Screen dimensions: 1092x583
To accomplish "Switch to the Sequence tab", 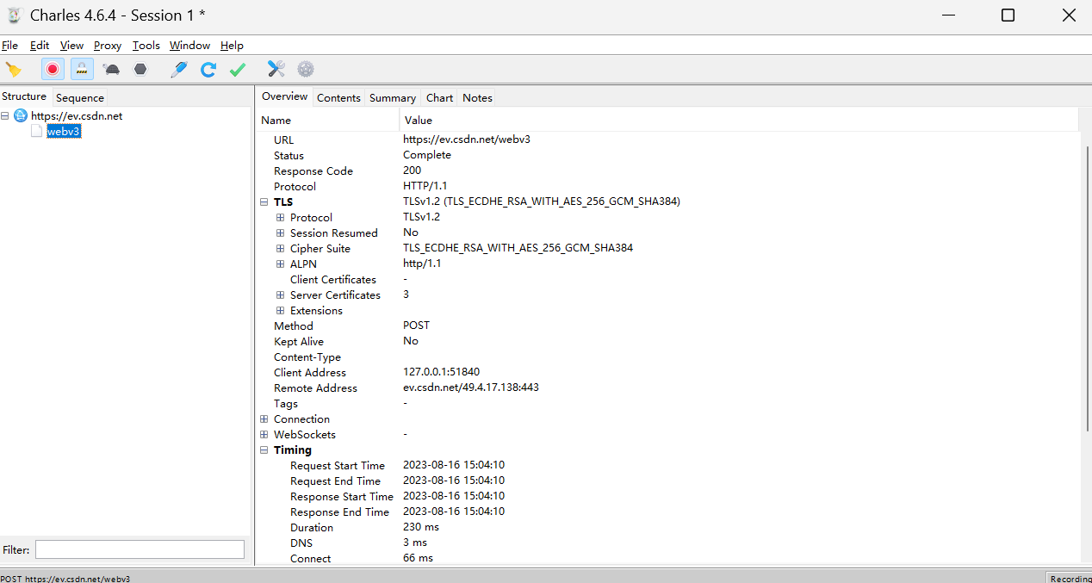I will pos(80,97).
